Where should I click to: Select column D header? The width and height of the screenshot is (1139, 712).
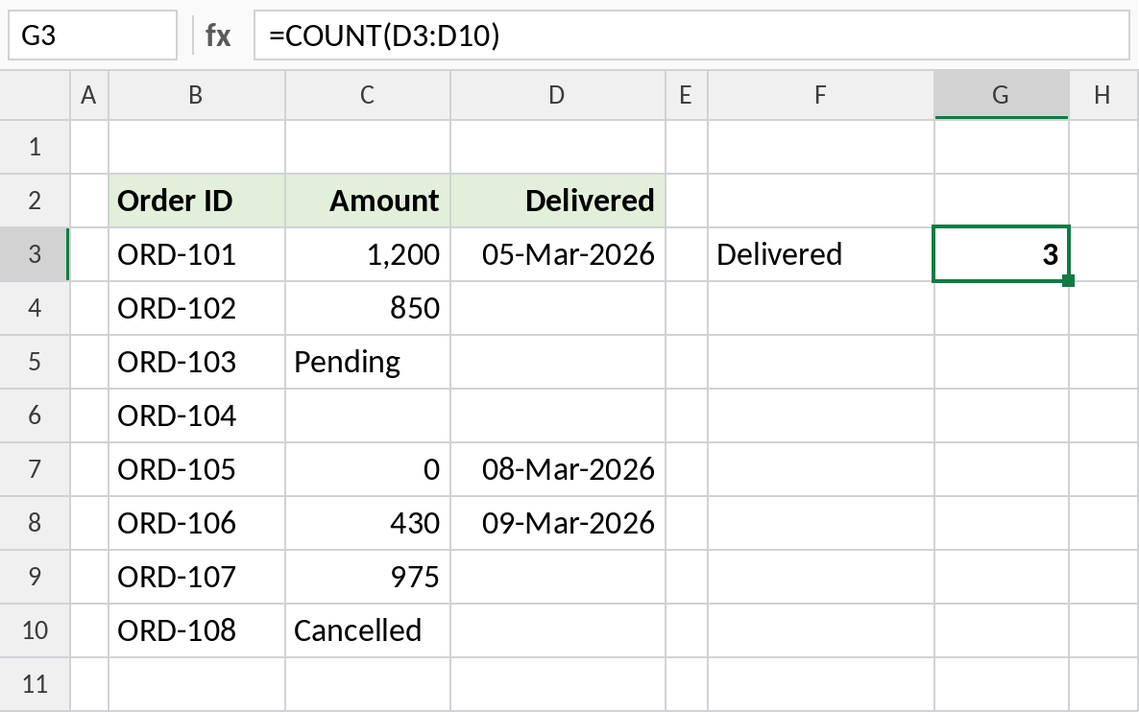(x=557, y=95)
